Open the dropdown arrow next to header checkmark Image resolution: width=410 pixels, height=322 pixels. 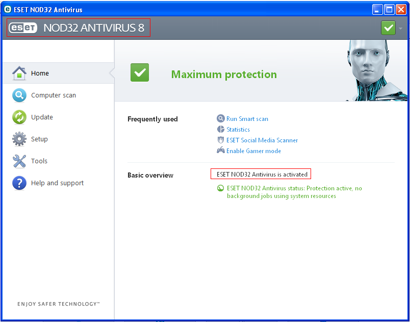(x=401, y=28)
